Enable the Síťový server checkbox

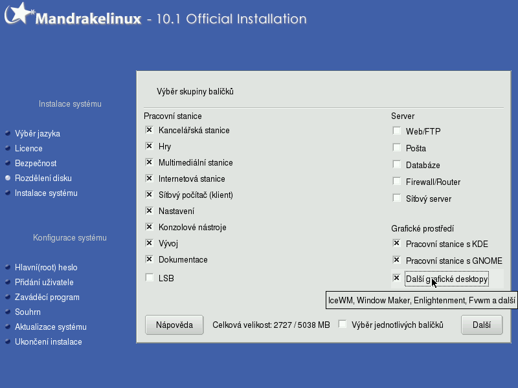[x=397, y=199]
